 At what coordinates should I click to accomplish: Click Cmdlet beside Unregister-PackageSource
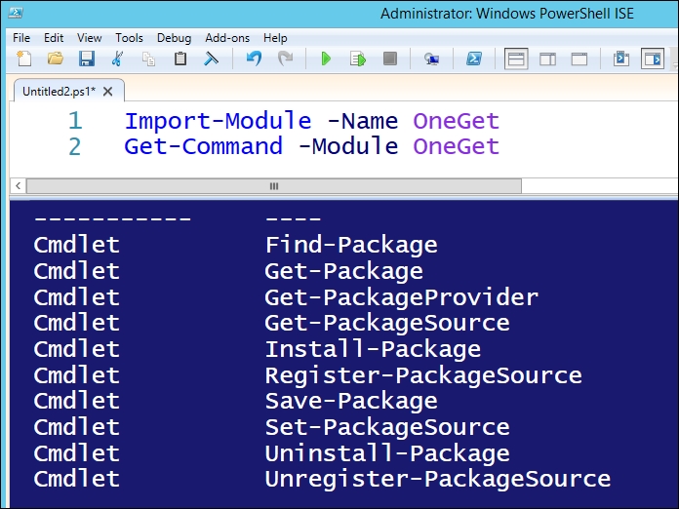tap(77, 479)
